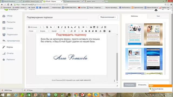Image resolution: width=173 pixels, height=97 pixels.
Task: Open Chrome from the taskbar
Action: pyautogui.click(x=76, y=95)
